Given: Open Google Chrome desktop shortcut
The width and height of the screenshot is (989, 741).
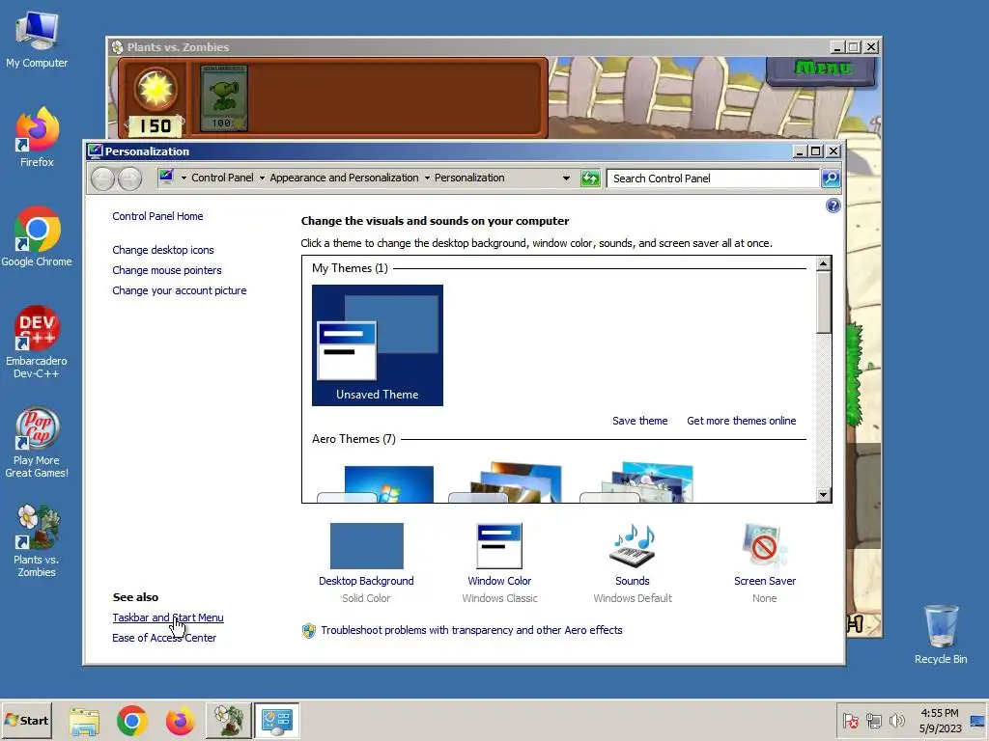Looking at the screenshot, I should coord(37,236).
